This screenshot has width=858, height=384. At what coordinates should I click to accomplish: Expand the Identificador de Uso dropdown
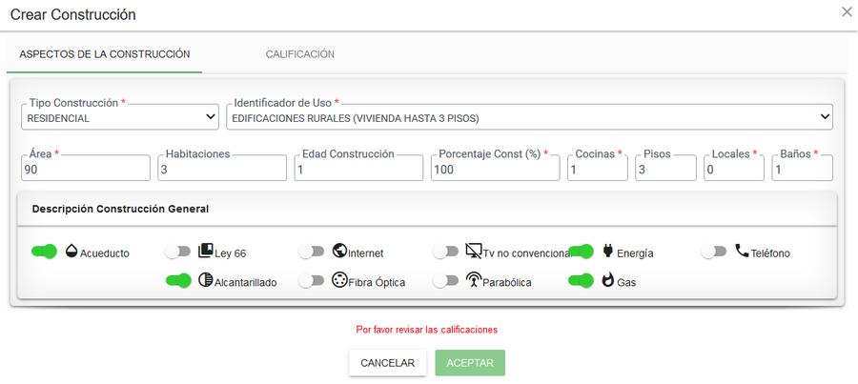click(528, 118)
